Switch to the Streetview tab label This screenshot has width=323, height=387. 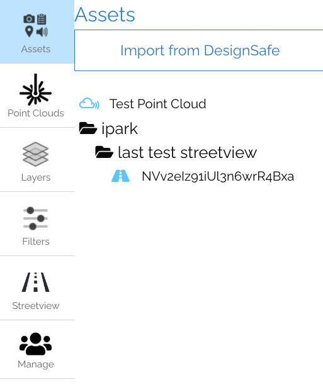pos(36,306)
